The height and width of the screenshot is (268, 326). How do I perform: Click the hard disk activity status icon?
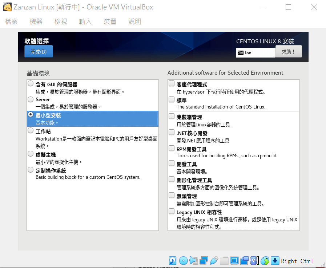173,260
